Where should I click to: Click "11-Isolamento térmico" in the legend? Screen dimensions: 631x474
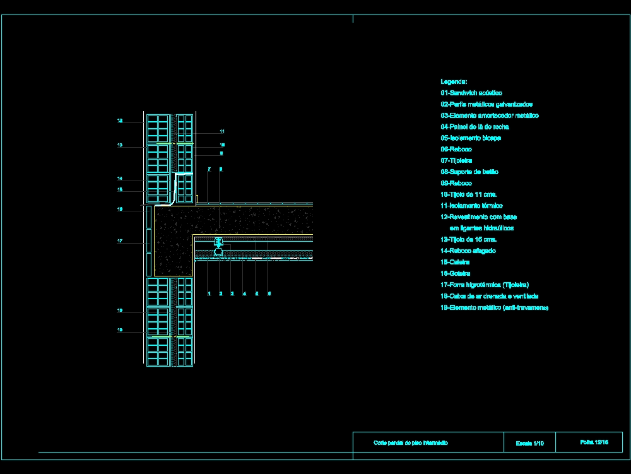click(x=471, y=206)
